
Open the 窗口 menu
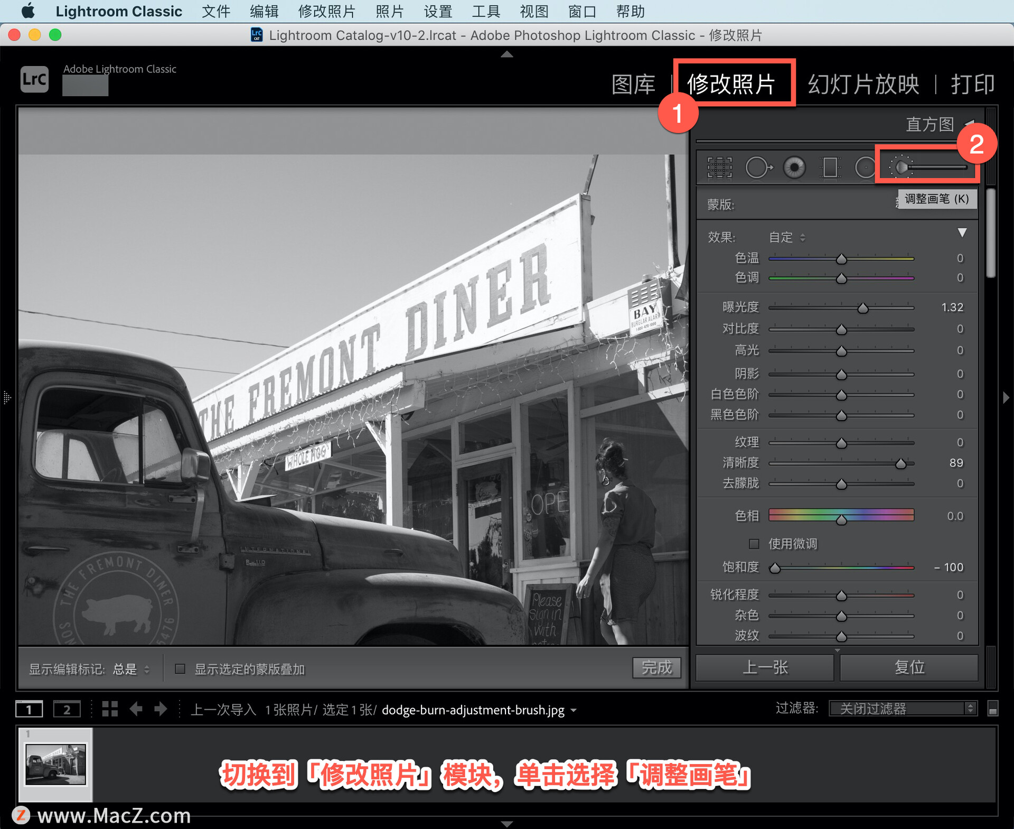tap(582, 11)
